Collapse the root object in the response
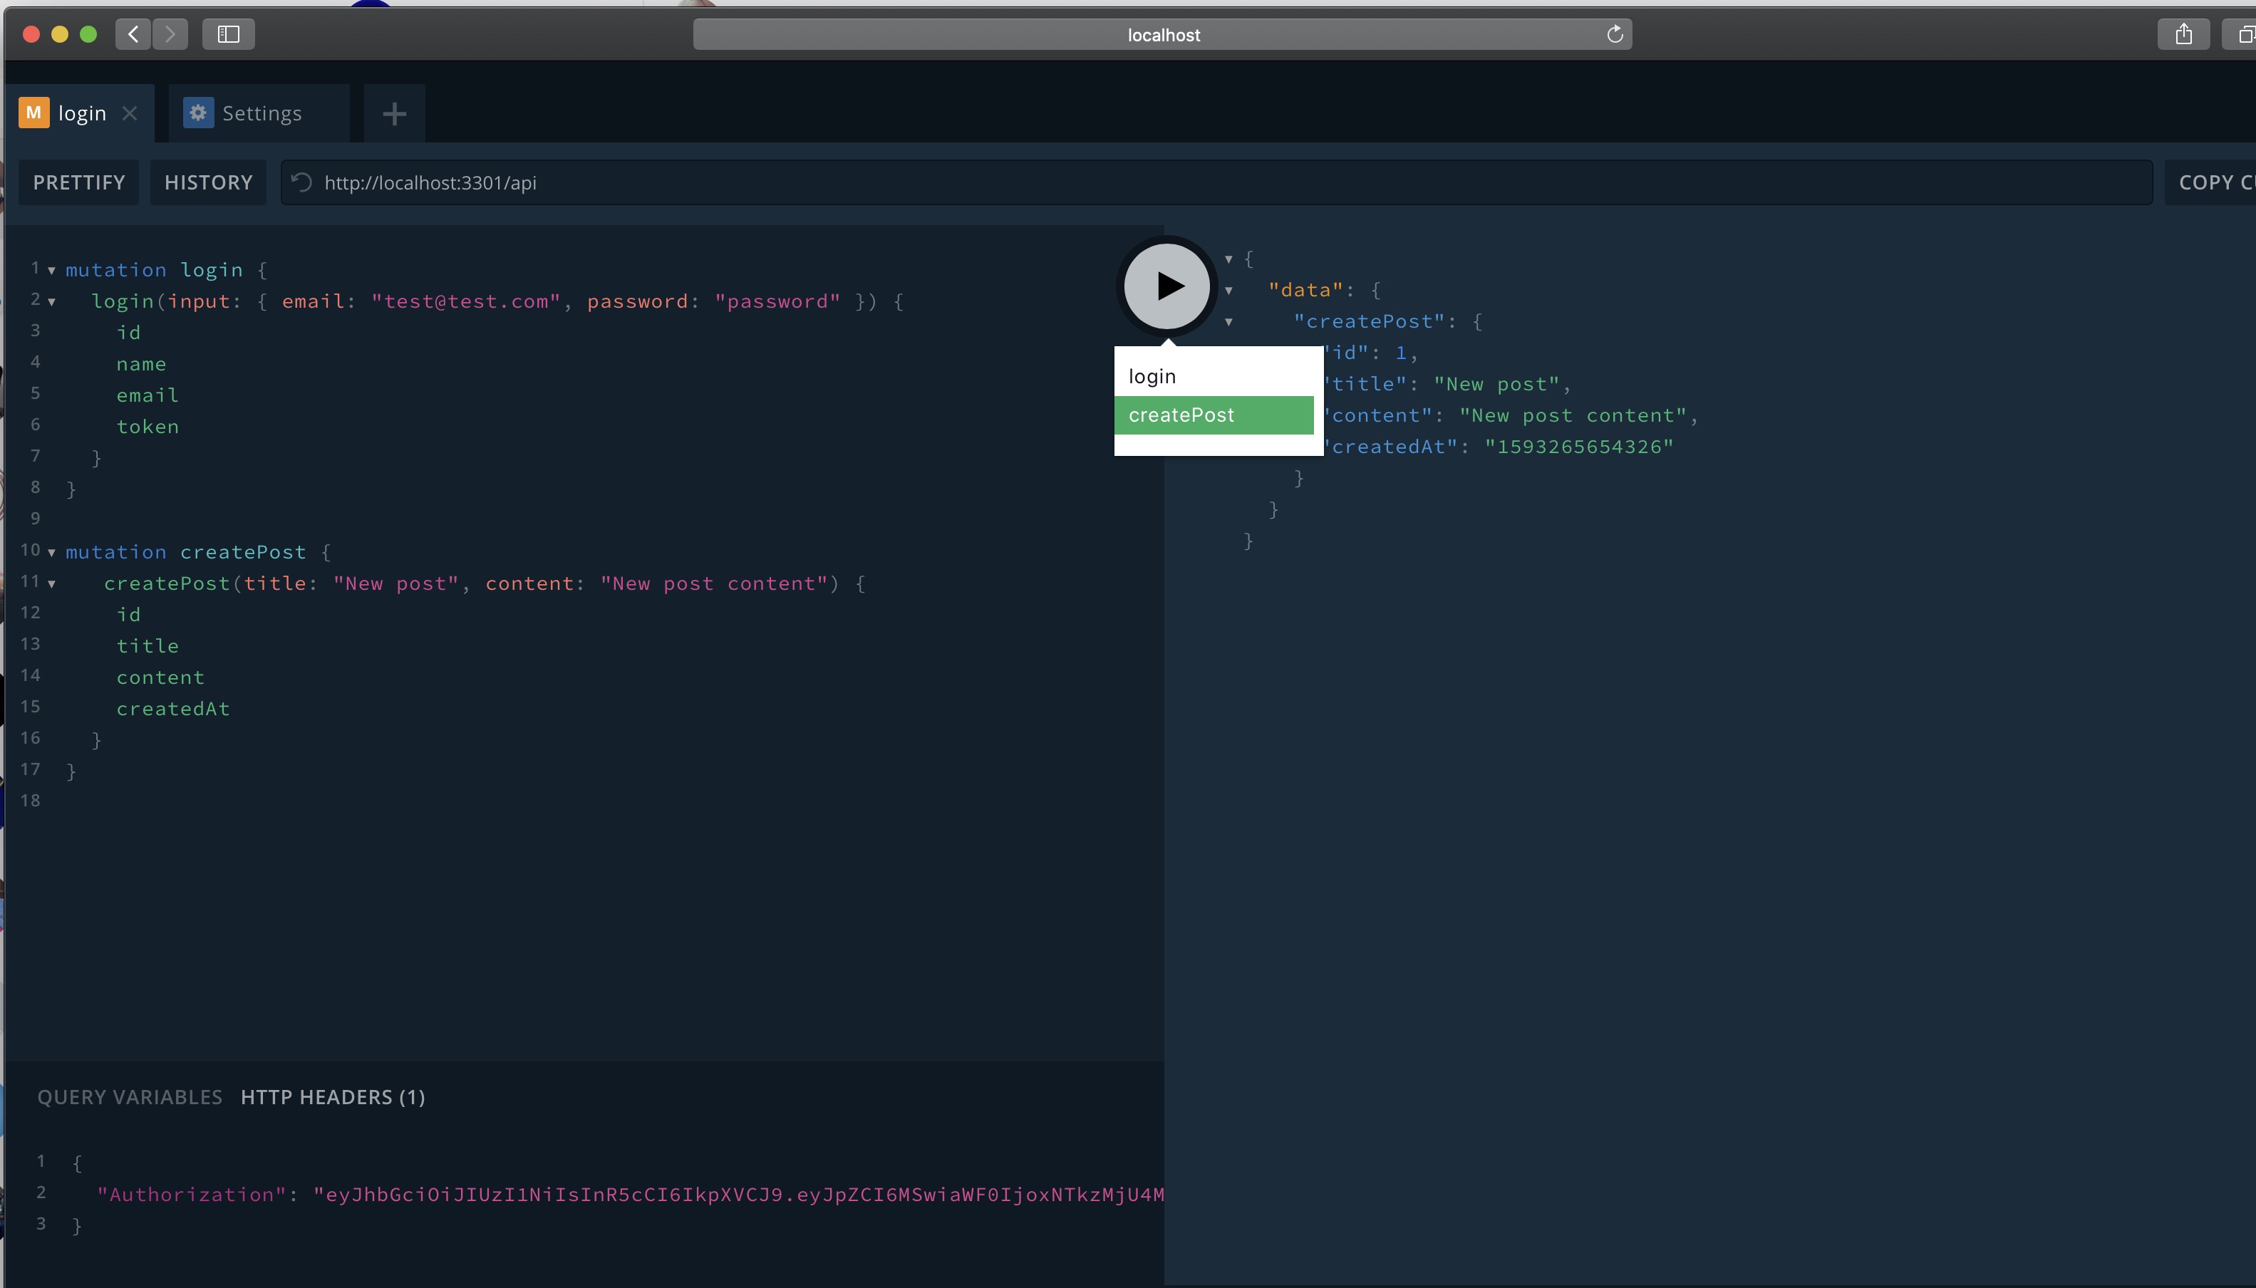This screenshot has height=1288, width=2256. (x=1229, y=259)
